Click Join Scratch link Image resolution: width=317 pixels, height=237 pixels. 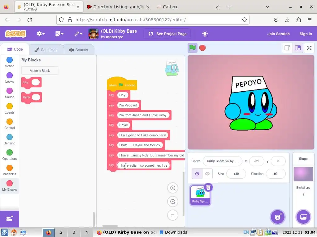[278, 34]
